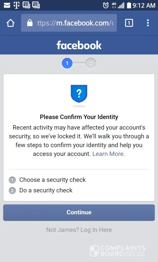Tap the T-Mobile carrier icon in status bar
Viewport: 158px width, 262px height.
pos(16,5)
